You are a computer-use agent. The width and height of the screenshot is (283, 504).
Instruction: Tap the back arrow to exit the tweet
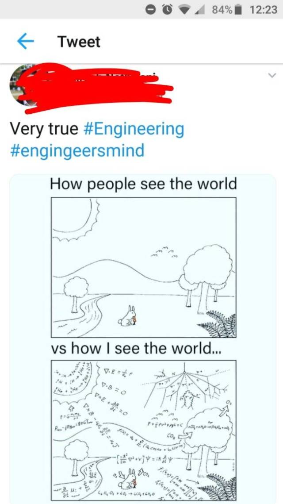[x=25, y=41]
